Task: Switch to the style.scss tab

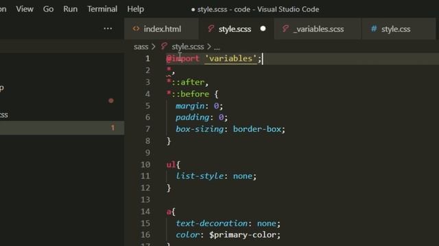Action: [x=236, y=29]
